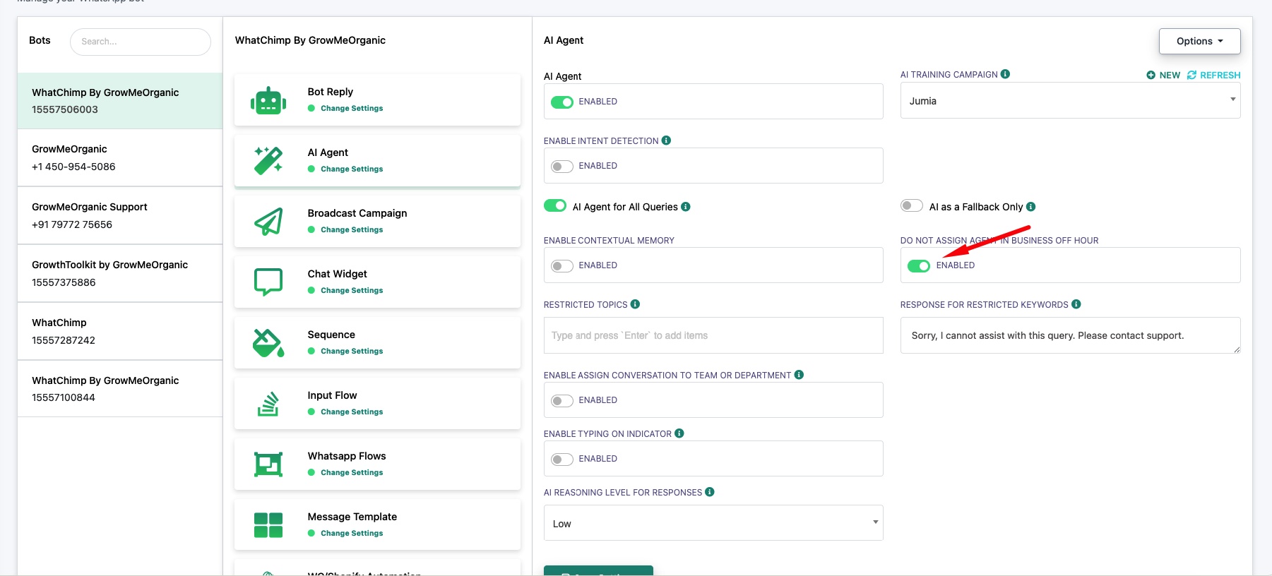The height and width of the screenshot is (576, 1272).
Task: Turn on AI as a Fallback Only
Action: pos(912,205)
